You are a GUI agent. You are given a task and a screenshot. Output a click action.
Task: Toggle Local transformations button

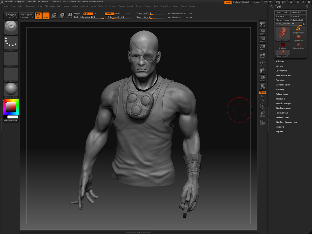point(262,55)
